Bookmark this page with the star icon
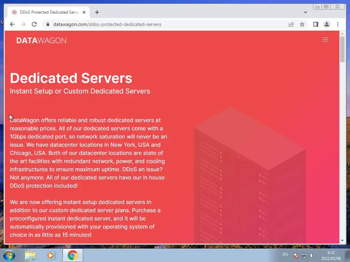 [x=302, y=24]
